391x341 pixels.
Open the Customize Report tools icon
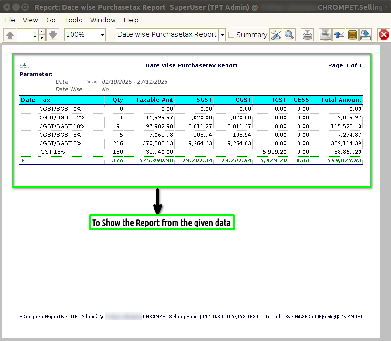[276, 35]
